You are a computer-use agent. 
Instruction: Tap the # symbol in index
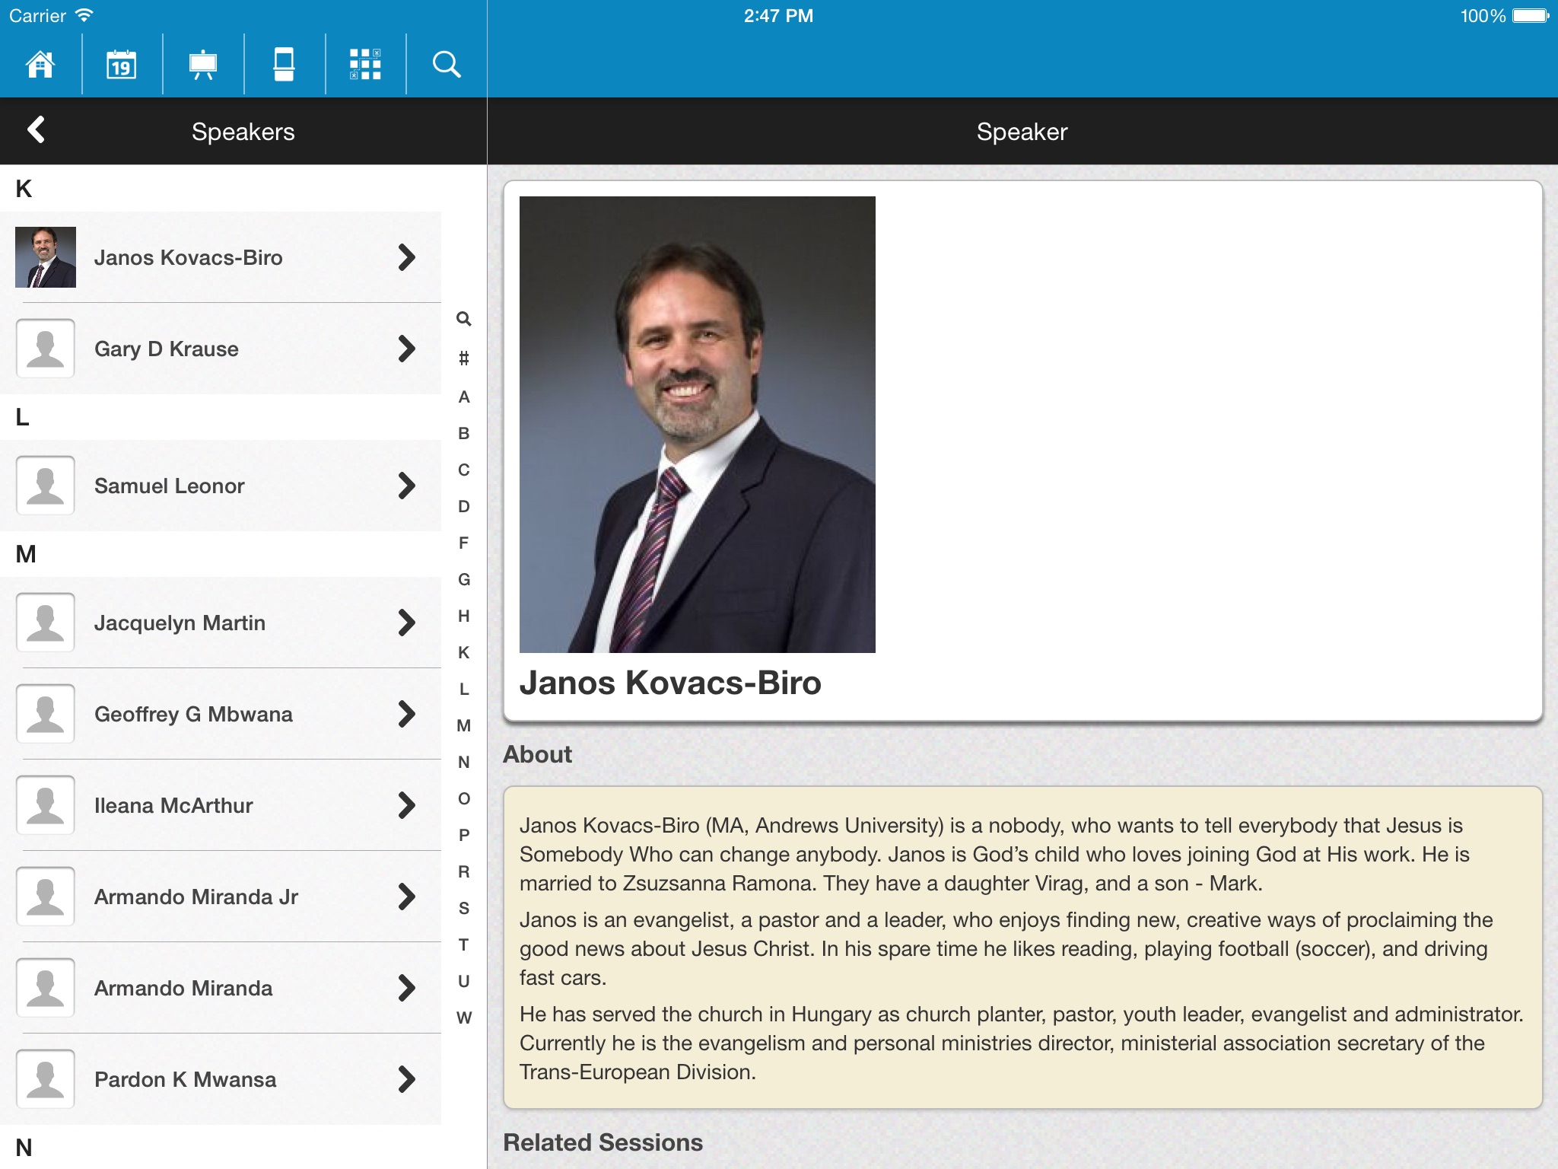(x=463, y=358)
